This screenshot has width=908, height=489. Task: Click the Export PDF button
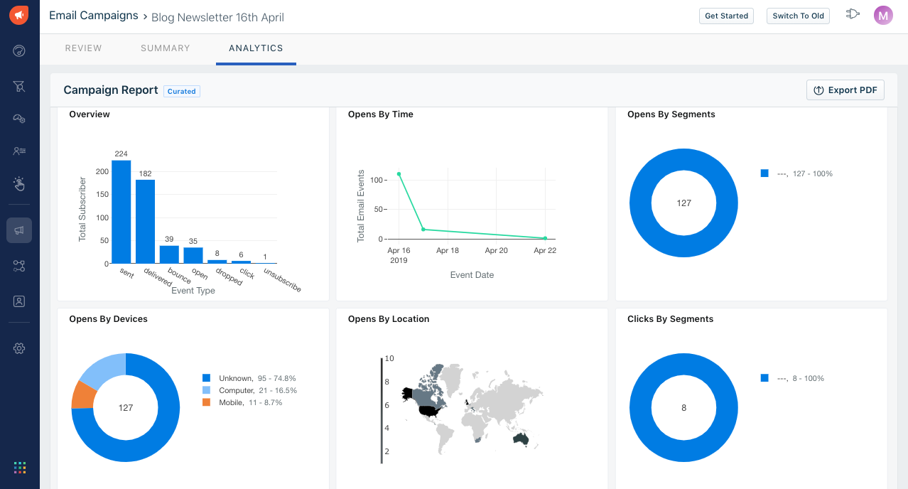(845, 90)
